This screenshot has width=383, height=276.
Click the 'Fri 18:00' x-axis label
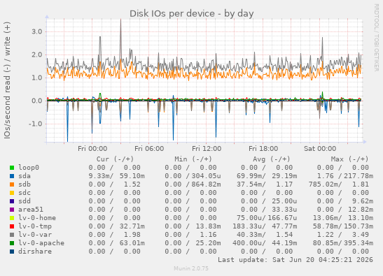pos(263,149)
